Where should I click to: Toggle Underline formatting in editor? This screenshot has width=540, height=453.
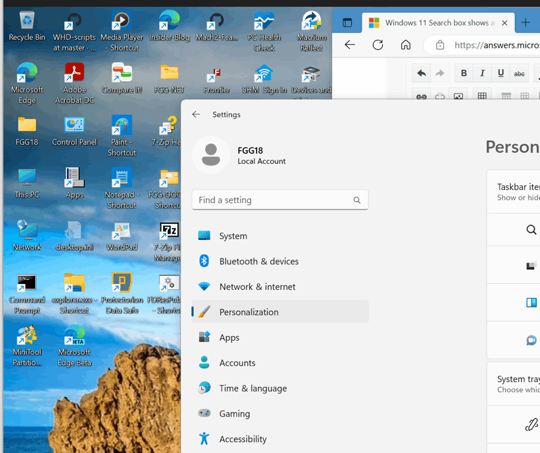click(x=501, y=73)
